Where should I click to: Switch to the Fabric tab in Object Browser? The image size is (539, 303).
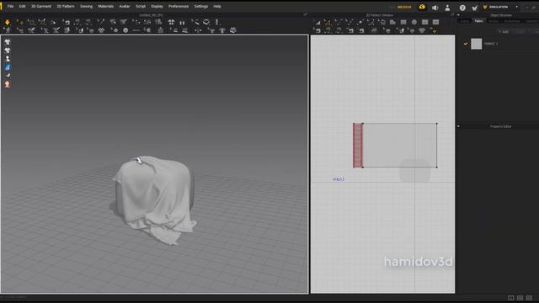[x=478, y=21]
